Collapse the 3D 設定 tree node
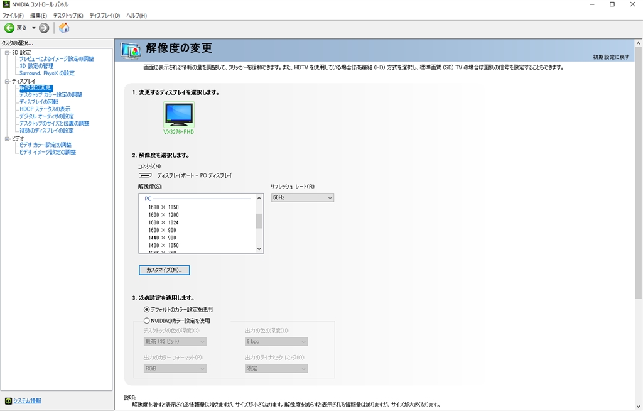This screenshot has width=643, height=411. coord(7,53)
